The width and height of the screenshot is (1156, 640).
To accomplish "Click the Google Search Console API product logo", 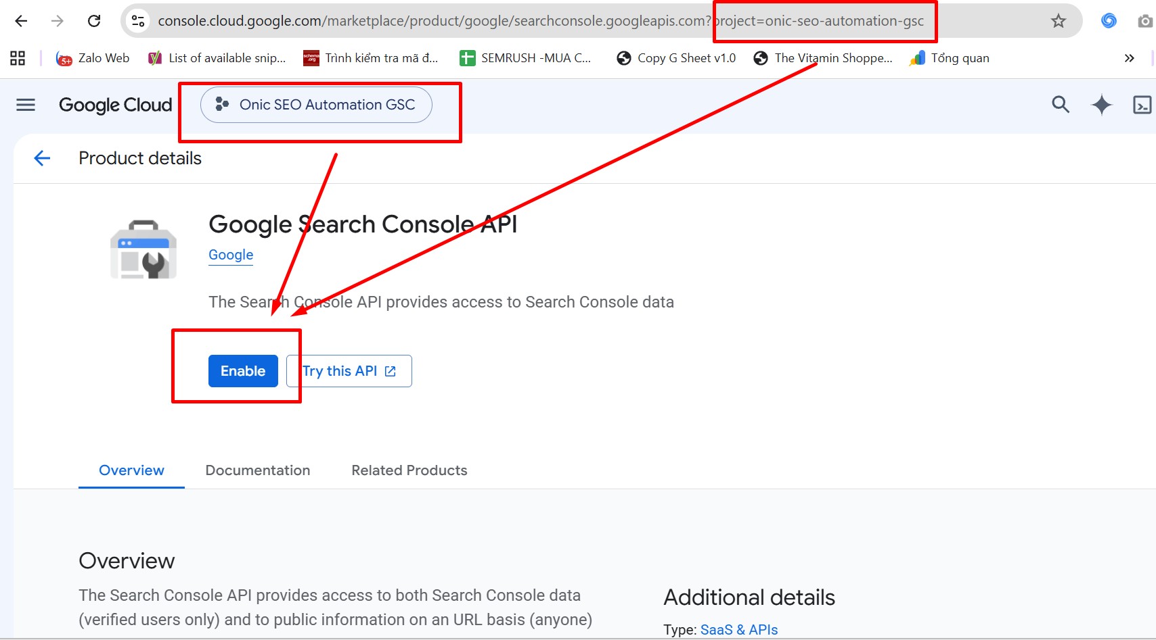I will pos(143,249).
